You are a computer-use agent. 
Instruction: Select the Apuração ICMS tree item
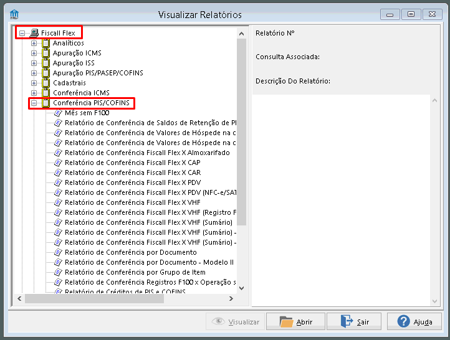pos(77,53)
